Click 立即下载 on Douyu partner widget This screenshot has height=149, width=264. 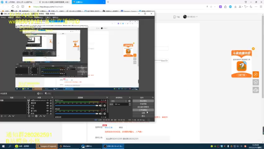[x=242, y=75]
